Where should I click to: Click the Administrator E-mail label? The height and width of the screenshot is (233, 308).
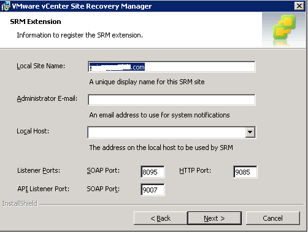(47, 98)
